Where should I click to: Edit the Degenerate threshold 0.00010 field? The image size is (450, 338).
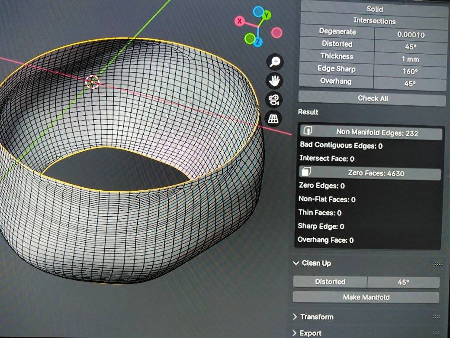coord(411,35)
